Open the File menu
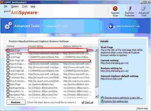The width and height of the screenshot is (151, 111). [x=5, y=7]
